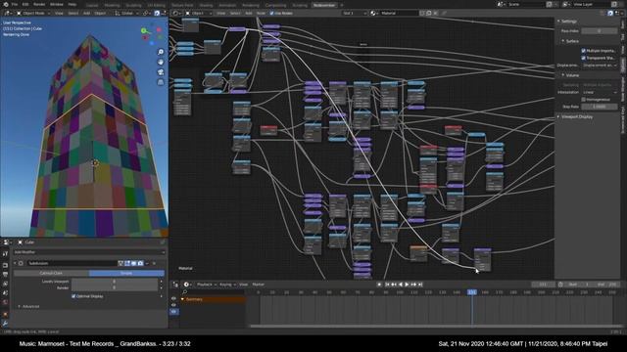Viewport: 627px width, 352px height.
Task: Click viewport zoom magnifier icon
Action: [x=161, y=52]
